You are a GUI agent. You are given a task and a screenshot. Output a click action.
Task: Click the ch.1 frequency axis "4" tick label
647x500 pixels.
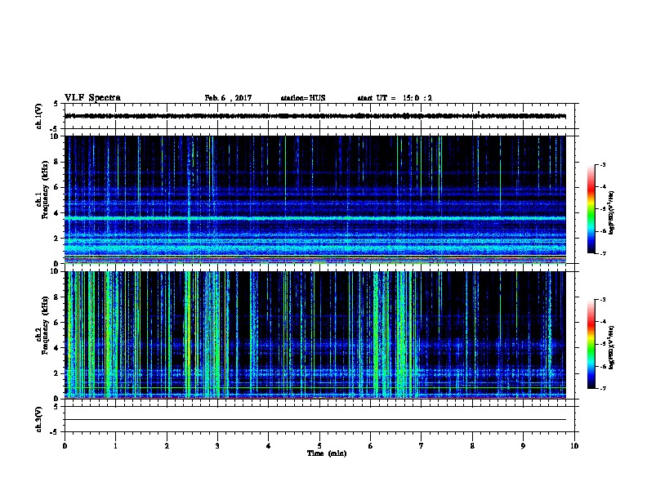57,213
